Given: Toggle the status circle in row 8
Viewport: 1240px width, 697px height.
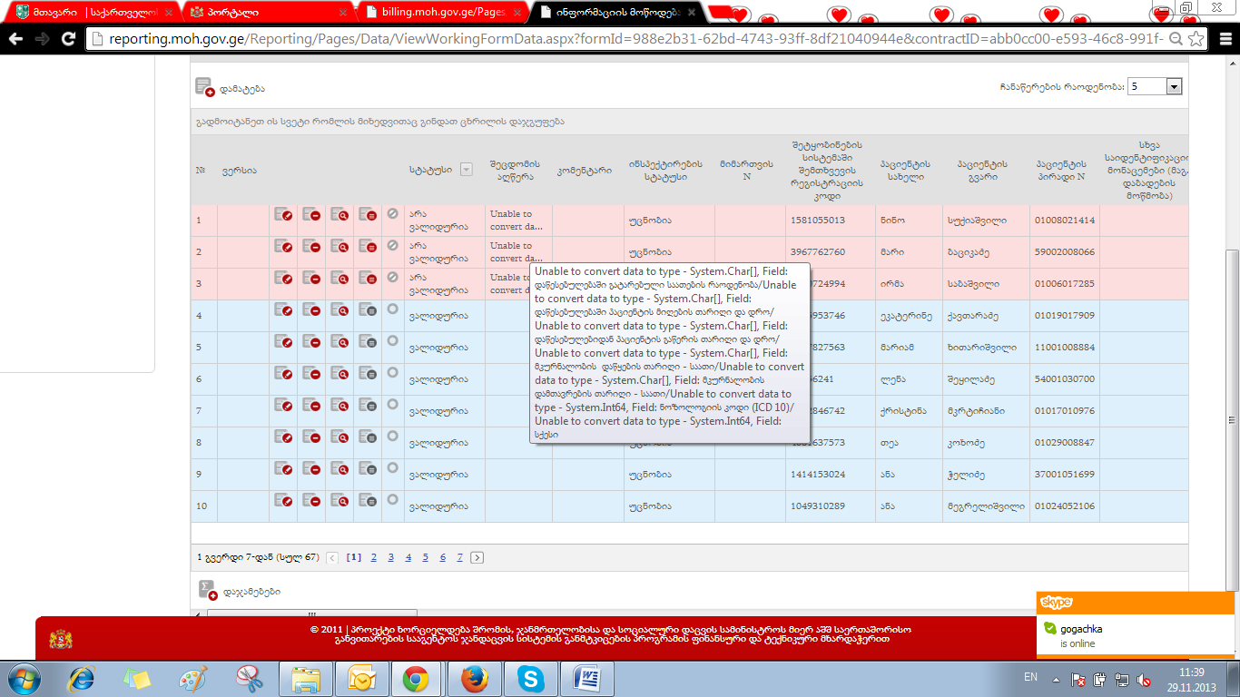Looking at the screenshot, I should (x=392, y=436).
